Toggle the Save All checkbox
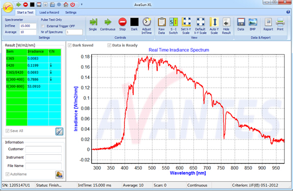Image resolution: width=293 pixels, height=191 pixels. click(x=8, y=131)
